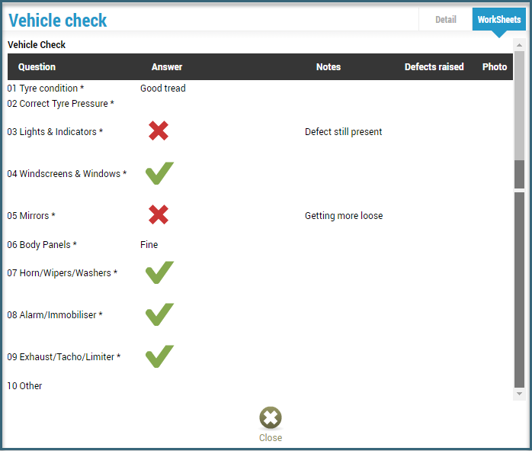532x451 pixels.
Task: Select the WorkSheets tab
Action: tap(498, 20)
